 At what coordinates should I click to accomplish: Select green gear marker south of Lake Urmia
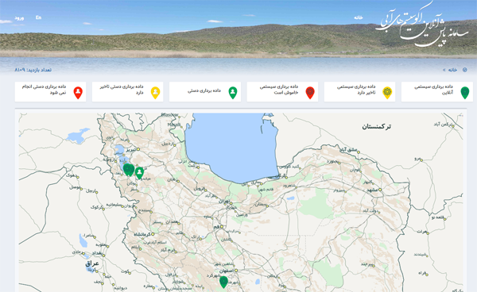pos(128,170)
